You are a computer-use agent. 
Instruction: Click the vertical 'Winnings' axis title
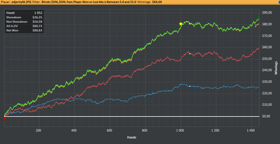(x=276, y=68)
